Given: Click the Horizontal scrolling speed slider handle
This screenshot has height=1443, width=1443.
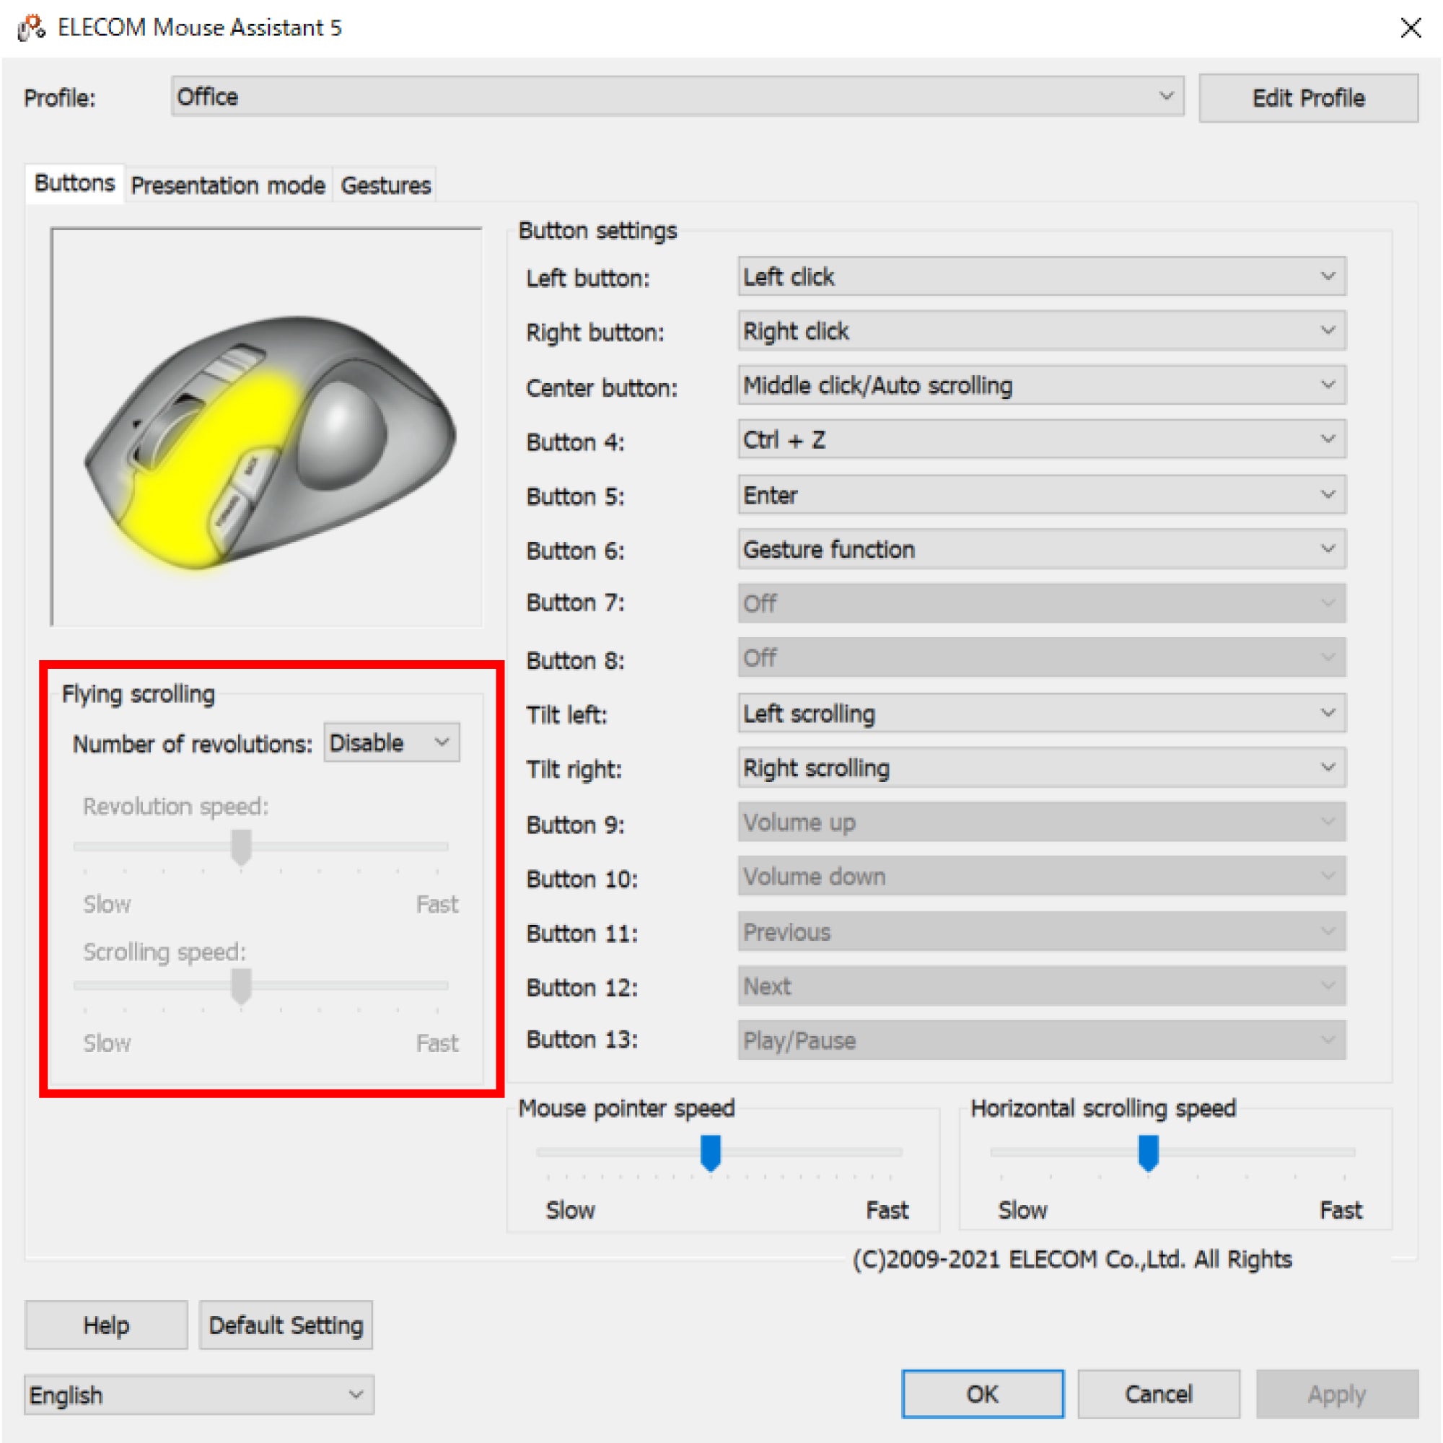Looking at the screenshot, I should coord(1148,1152).
